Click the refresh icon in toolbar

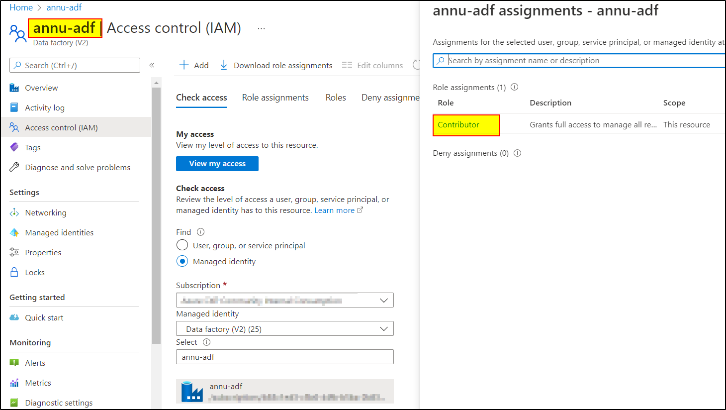click(x=416, y=65)
